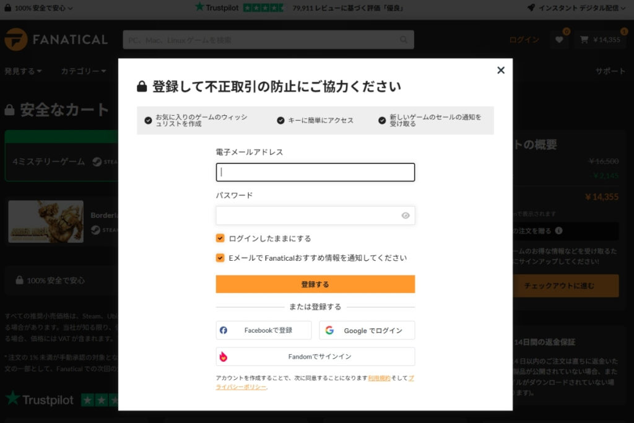Image resolution: width=634 pixels, height=423 pixels.
Task: Click the Fandom flame logo icon
Action: coord(223,357)
